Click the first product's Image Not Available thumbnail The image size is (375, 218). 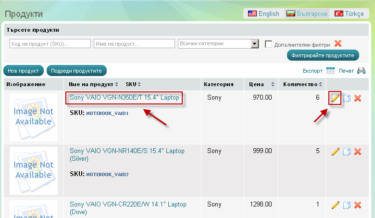[34, 117]
